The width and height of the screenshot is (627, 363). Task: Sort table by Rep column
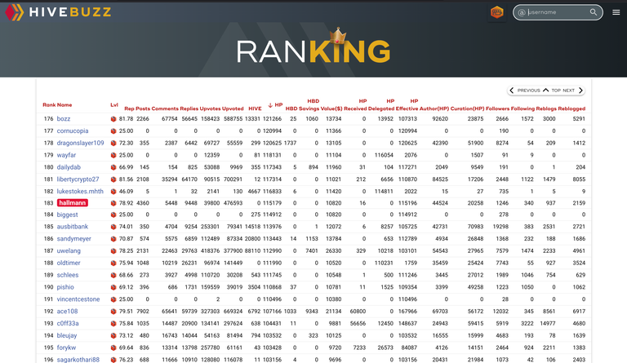[x=129, y=108]
